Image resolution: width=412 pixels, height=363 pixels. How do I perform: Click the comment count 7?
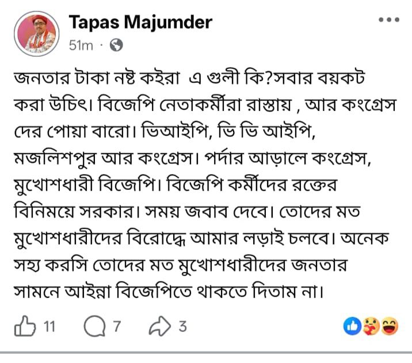coord(117,327)
